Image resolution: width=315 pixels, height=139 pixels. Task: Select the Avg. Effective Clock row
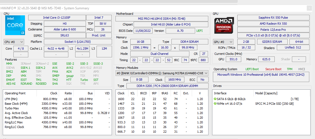[57, 118]
